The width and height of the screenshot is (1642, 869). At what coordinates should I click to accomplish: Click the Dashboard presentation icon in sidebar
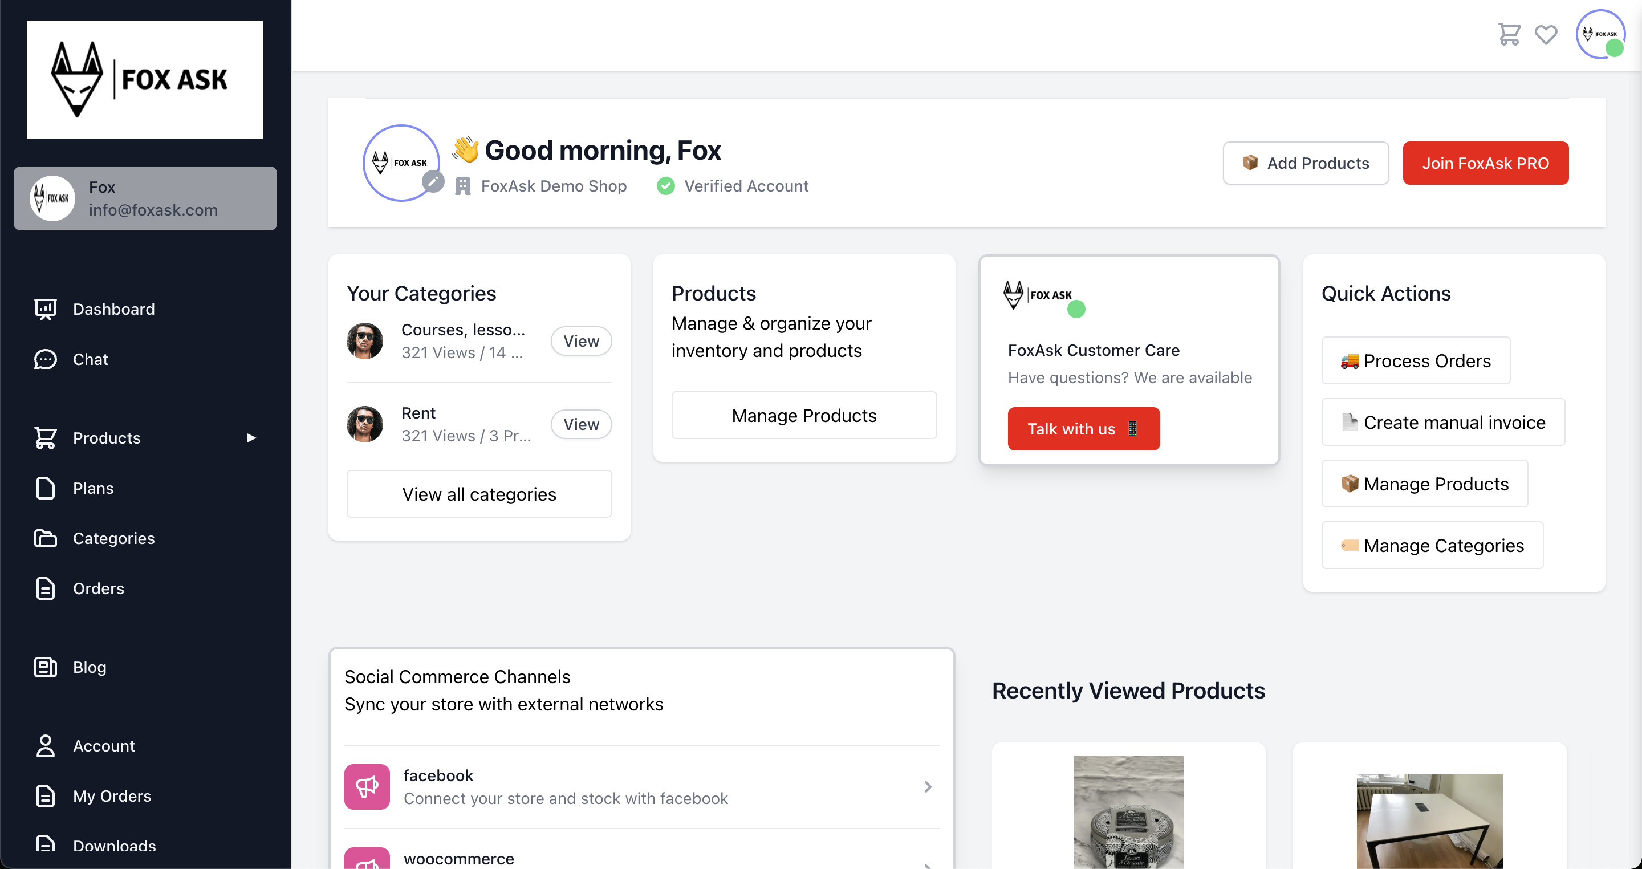point(45,309)
